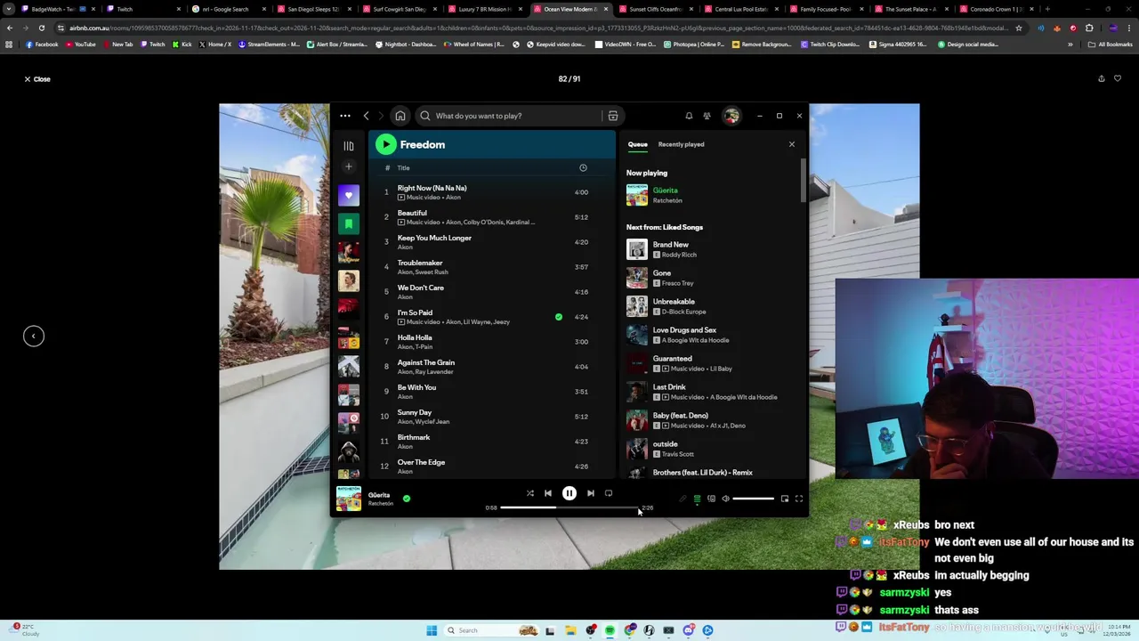Close the Airbnb photo viewer
The width and height of the screenshot is (1139, 641).
click(x=37, y=79)
